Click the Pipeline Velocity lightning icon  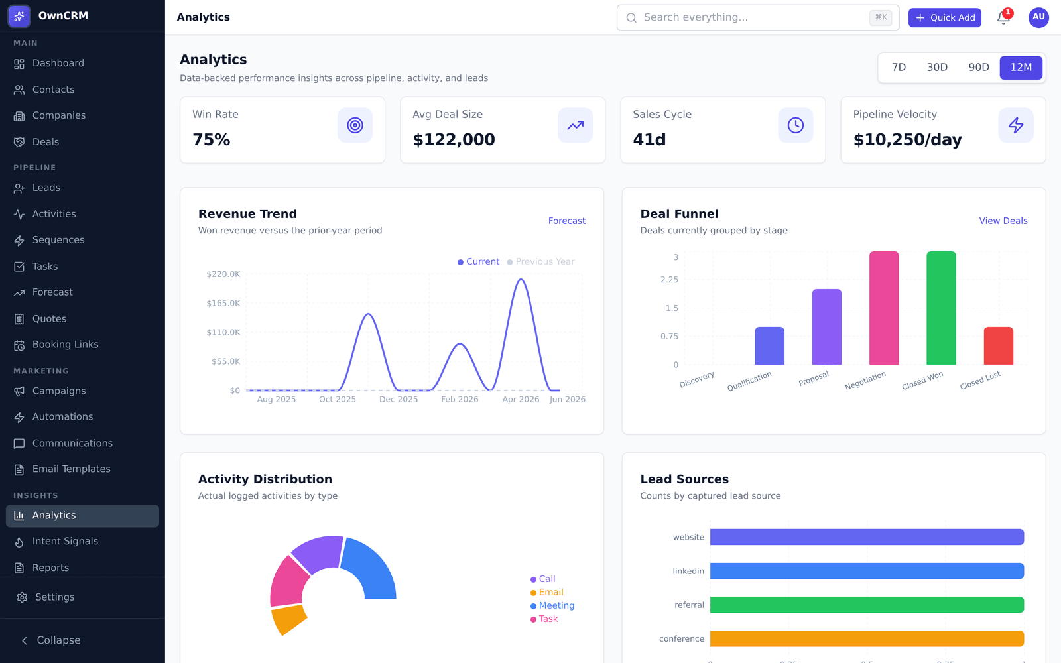1016,125
